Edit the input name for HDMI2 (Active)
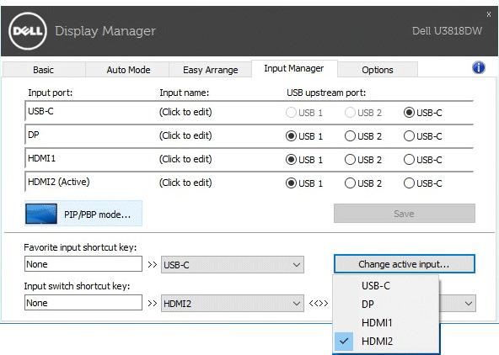 (185, 183)
